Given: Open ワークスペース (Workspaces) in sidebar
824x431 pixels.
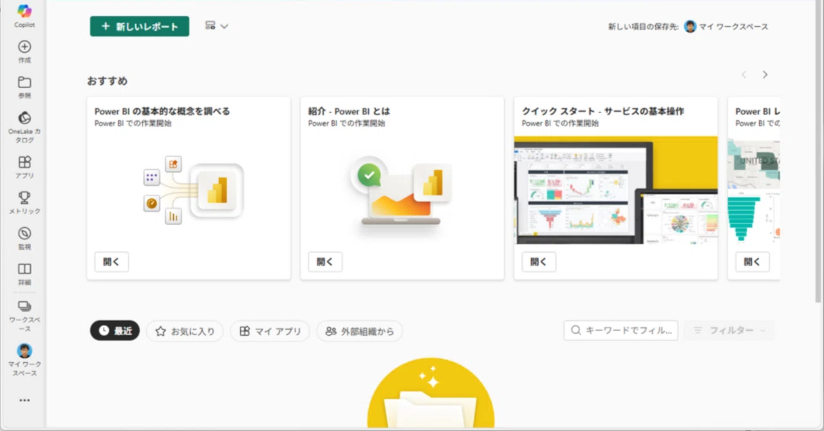Looking at the screenshot, I should point(24,315).
